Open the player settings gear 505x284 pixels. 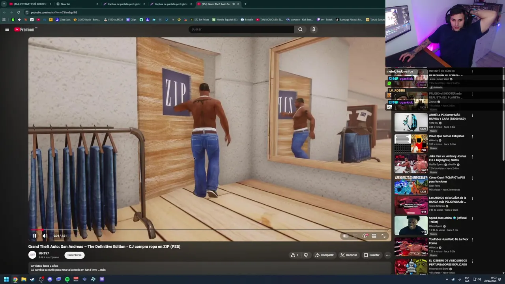(x=365, y=236)
